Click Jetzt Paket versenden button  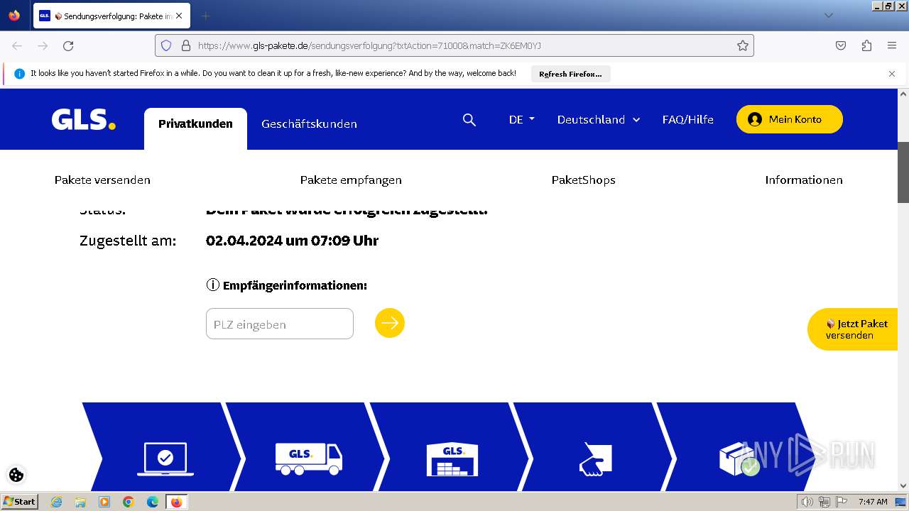(853, 329)
